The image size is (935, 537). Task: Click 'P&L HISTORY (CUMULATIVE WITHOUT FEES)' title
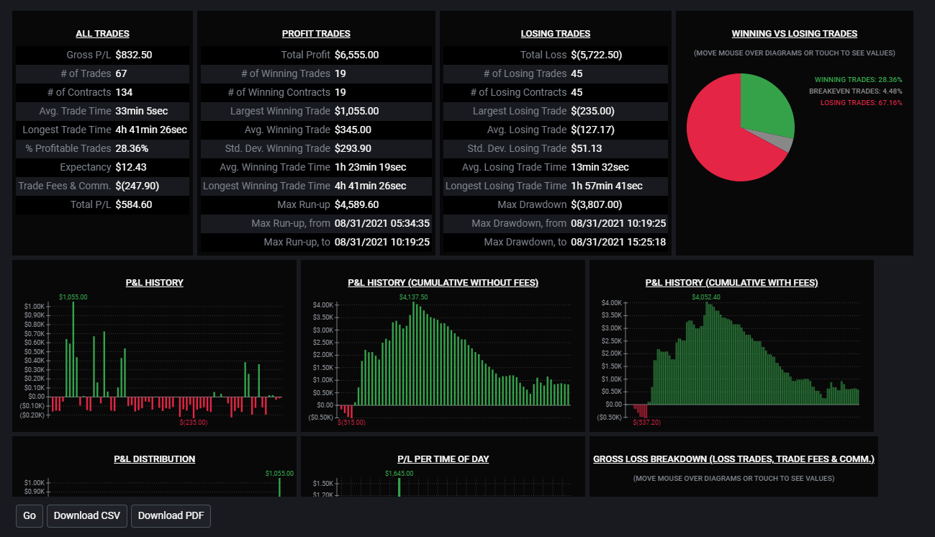pyautogui.click(x=443, y=283)
